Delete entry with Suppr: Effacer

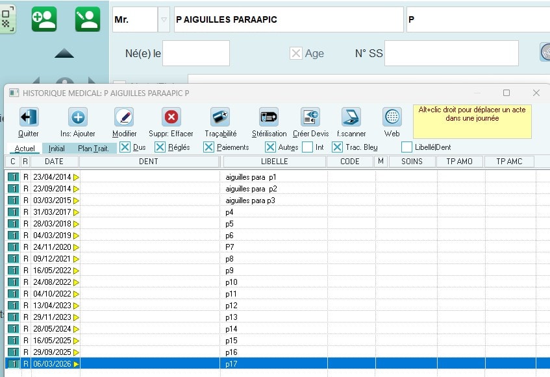click(171, 117)
